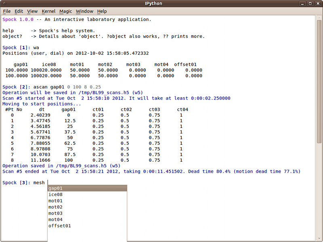Click the window menu icon in title bar
323x242 pixels.
point(5,4)
